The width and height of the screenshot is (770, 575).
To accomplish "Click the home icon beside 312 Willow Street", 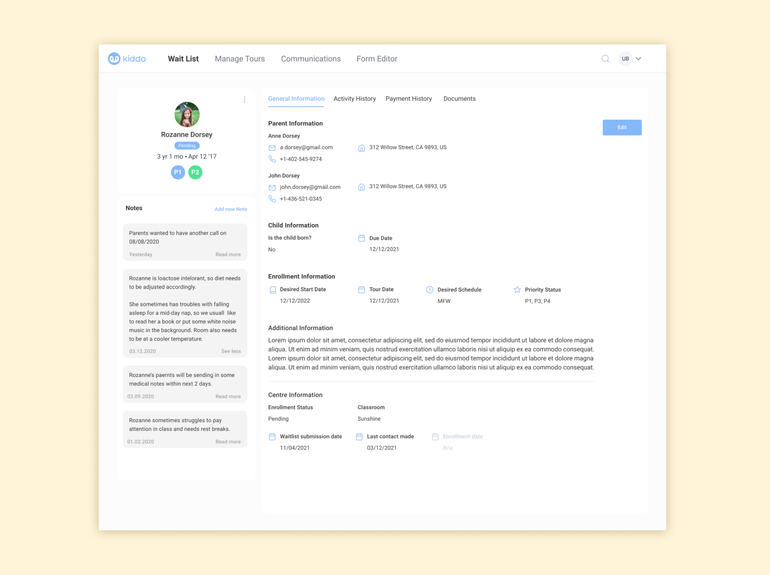I will coord(361,148).
